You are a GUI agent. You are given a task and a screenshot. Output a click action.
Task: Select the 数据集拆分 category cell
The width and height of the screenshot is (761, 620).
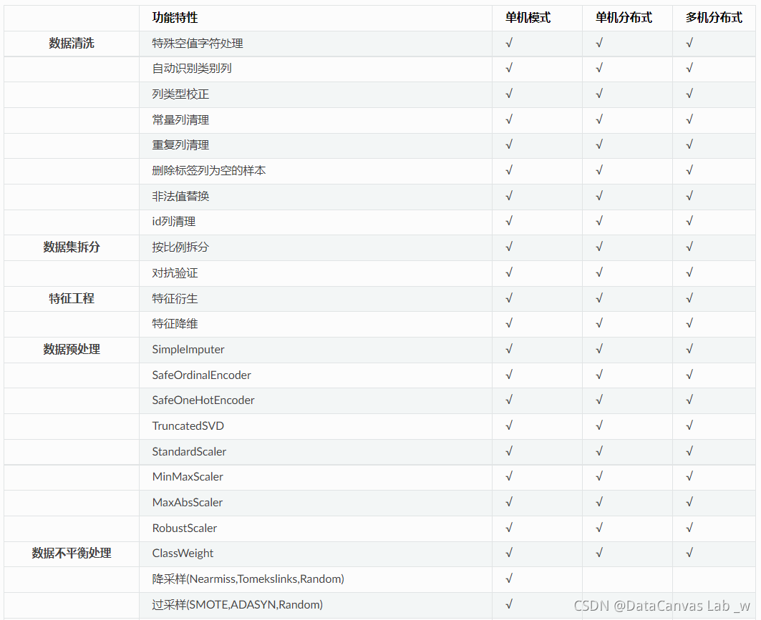tap(72, 247)
